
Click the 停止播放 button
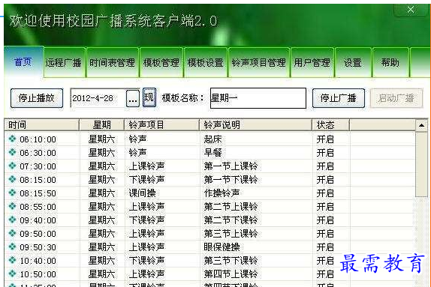(x=37, y=98)
